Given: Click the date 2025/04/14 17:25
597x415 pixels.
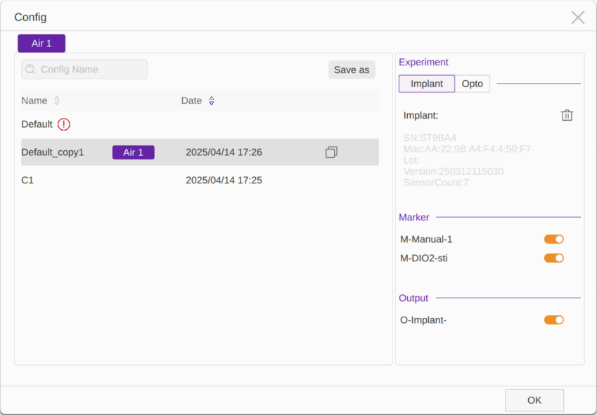Looking at the screenshot, I should click(x=224, y=180).
